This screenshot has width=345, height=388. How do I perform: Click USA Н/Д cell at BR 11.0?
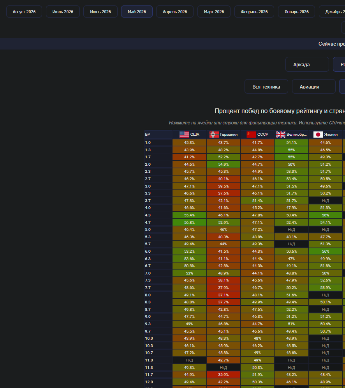coord(189,360)
